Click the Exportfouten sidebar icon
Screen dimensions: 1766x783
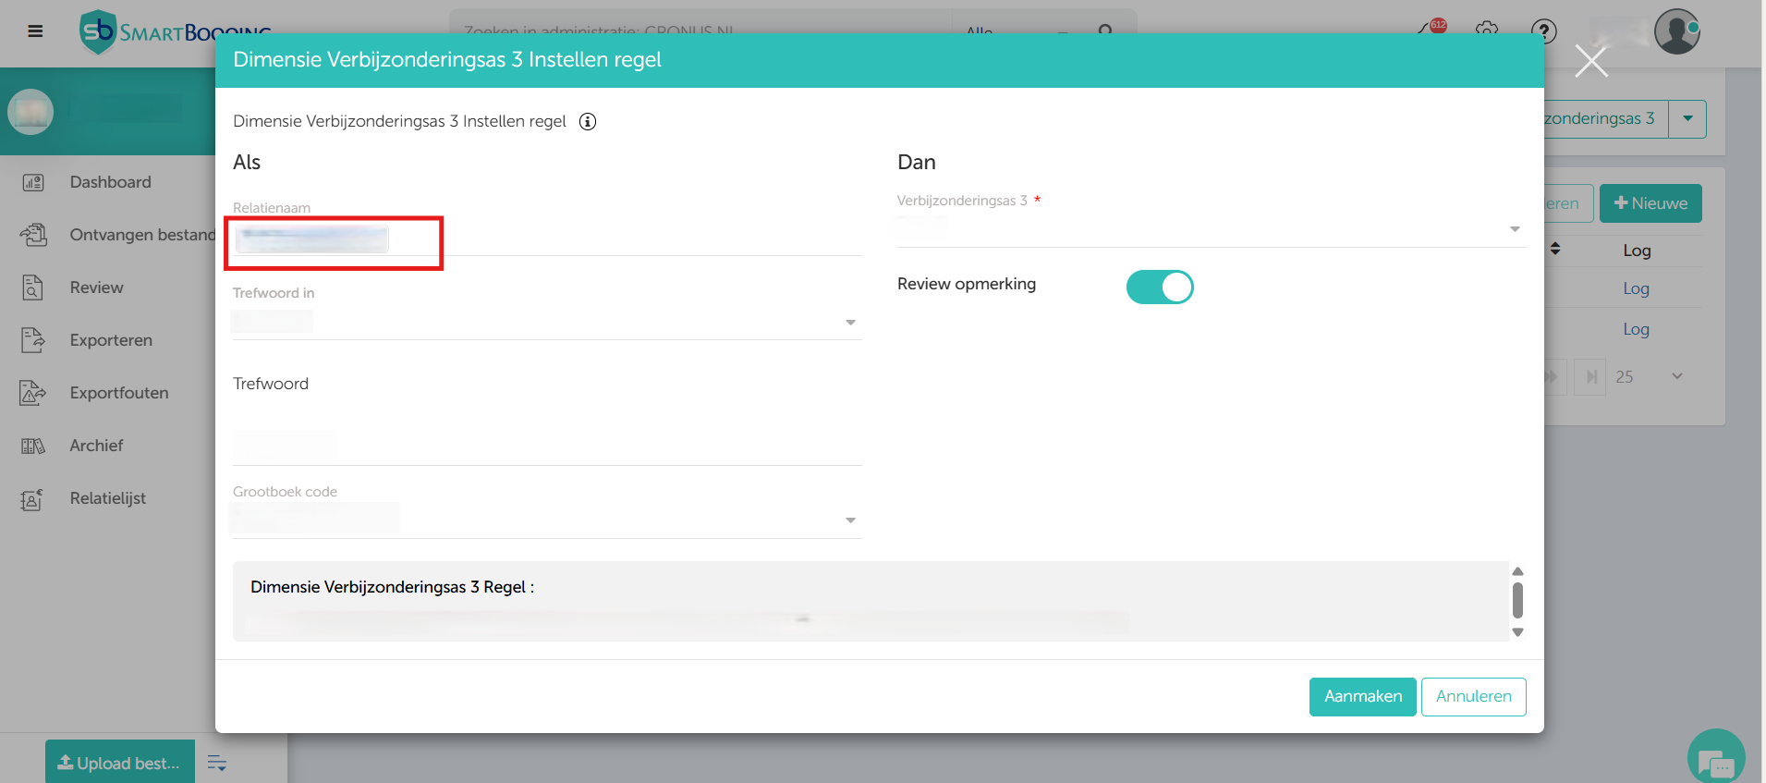pos(33,393)
